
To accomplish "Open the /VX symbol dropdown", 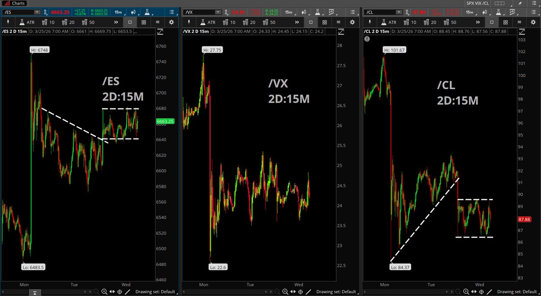I will click(218, 12).
